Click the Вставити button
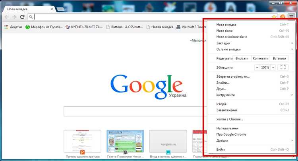Image resolution: width=298 pixels, height=161 pixels. tap(279, 58)
